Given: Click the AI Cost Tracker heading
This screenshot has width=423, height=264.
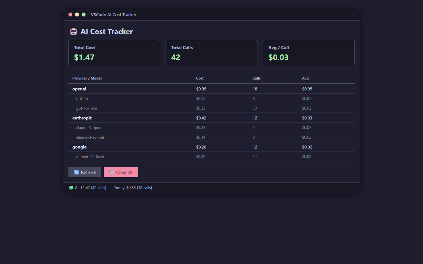Looking at the screenshot, I should click(x=106, y=31).
